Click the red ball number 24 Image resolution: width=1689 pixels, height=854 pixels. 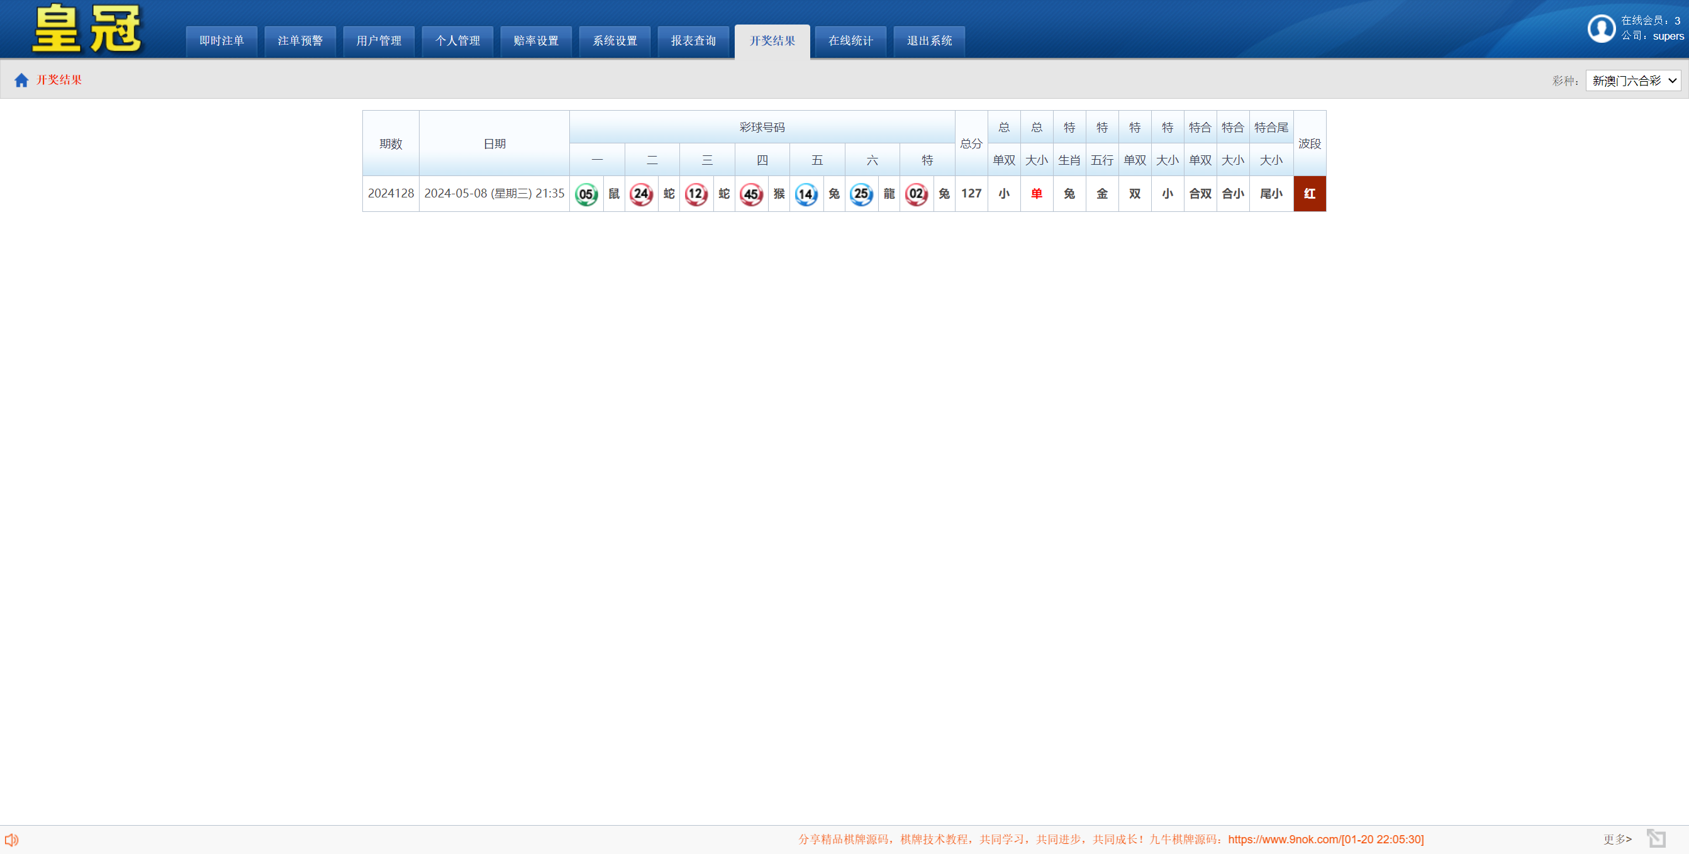pos(641,194)
